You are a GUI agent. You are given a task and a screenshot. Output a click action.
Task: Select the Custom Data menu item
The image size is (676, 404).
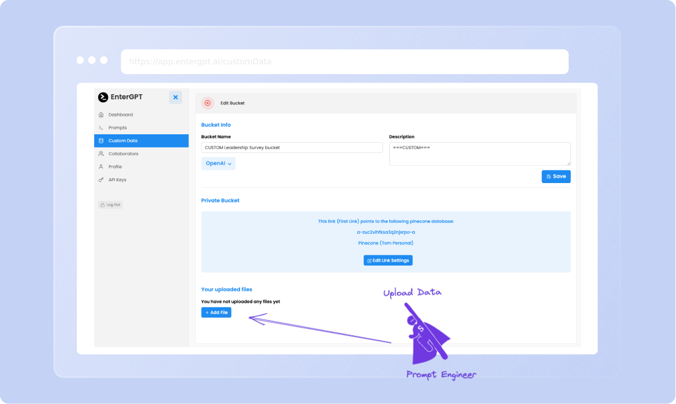[x=141, y=141]
